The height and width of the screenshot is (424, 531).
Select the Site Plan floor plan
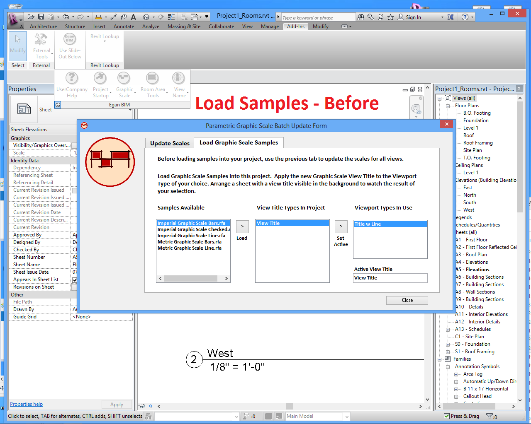click(473, 150)
